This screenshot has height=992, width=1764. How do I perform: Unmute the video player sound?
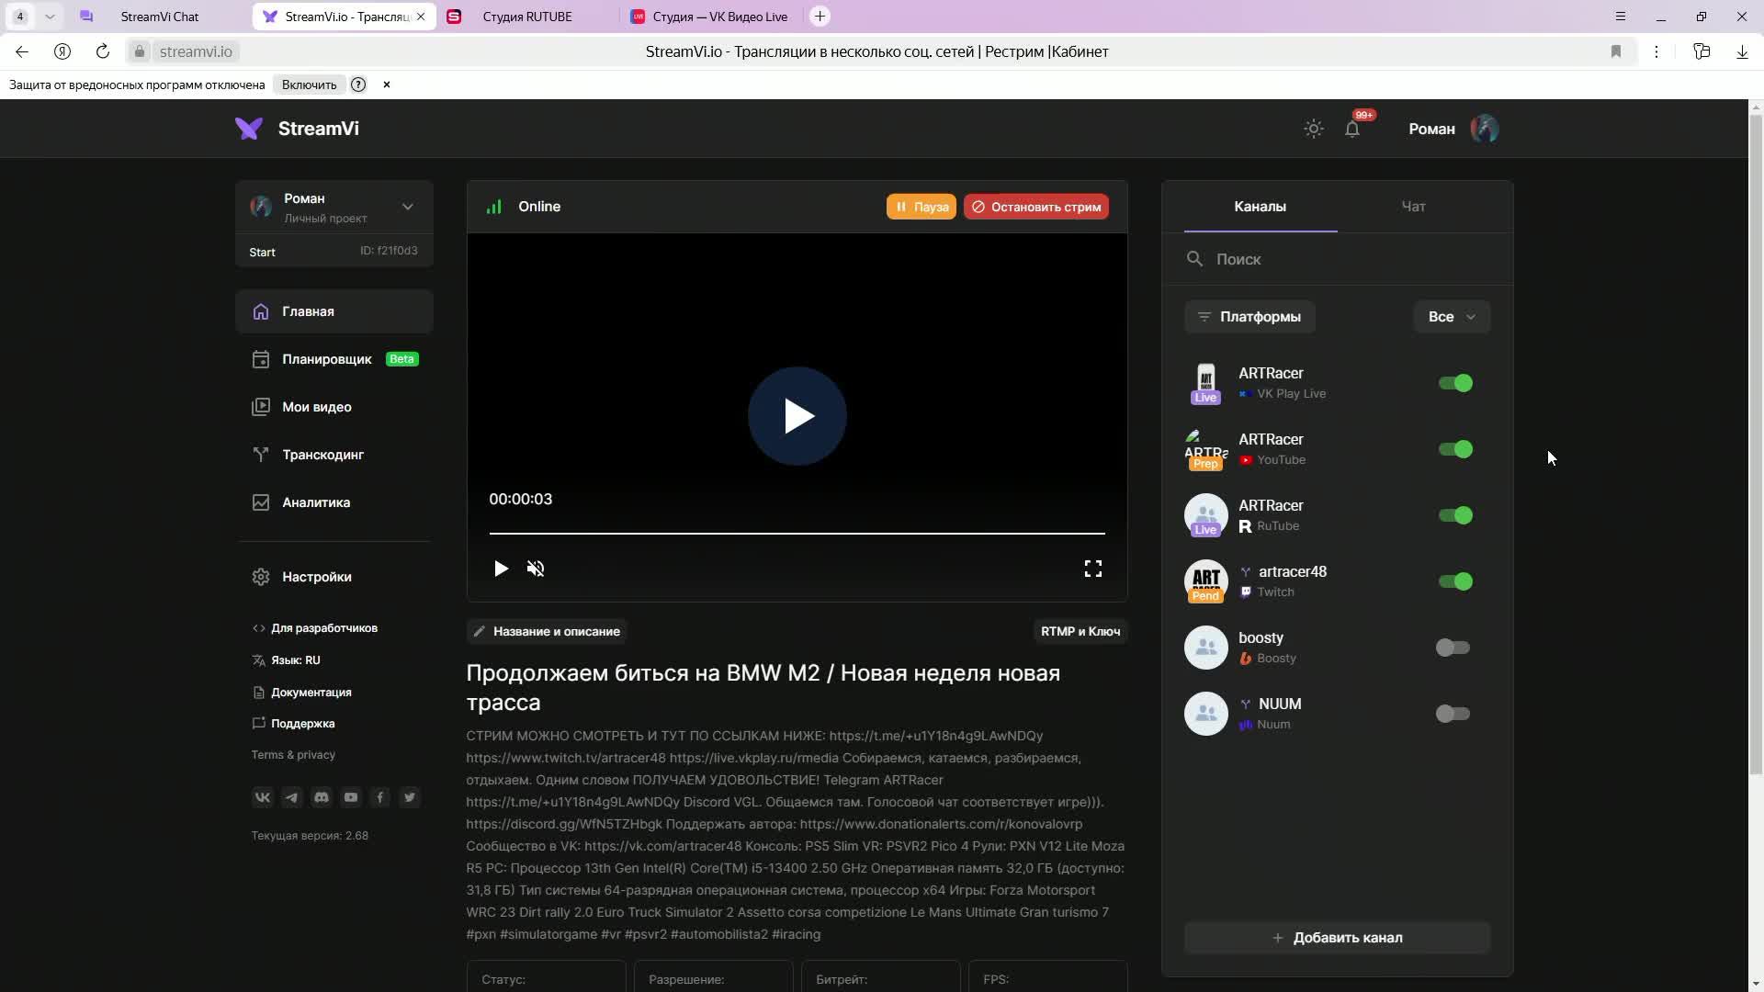pyautogui.click(x=536, y=569)
